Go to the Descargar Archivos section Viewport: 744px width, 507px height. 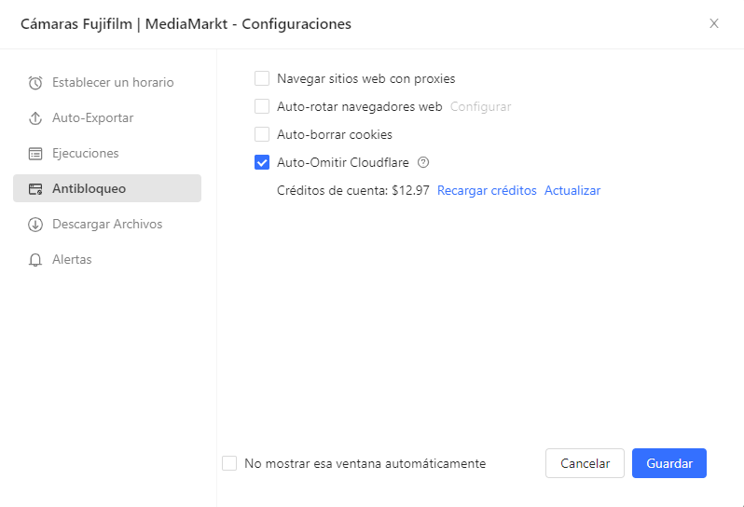(107, 225)
